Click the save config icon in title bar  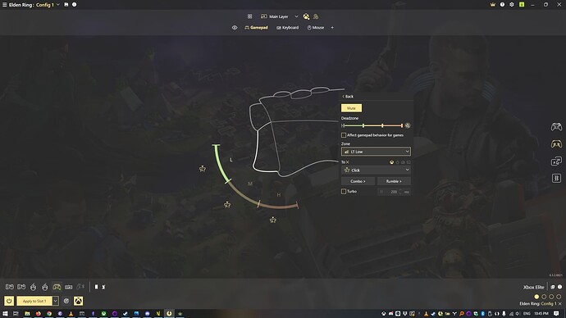[66, 5]
